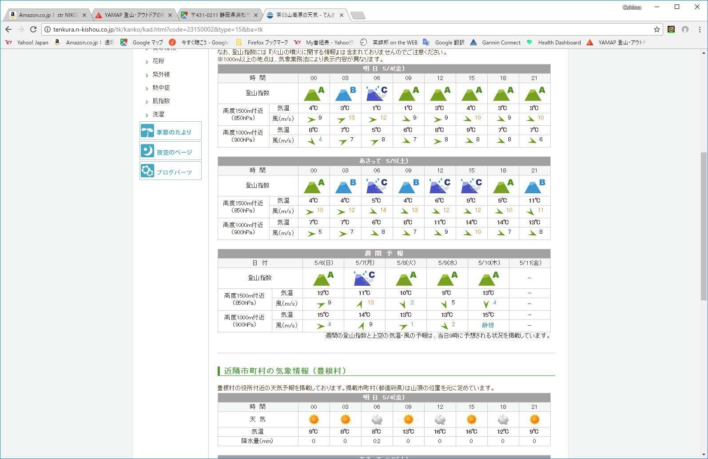Close the YAMAP tab
Image resolution: width=708 pixels, height=459 pixels.
pos(170,15)
